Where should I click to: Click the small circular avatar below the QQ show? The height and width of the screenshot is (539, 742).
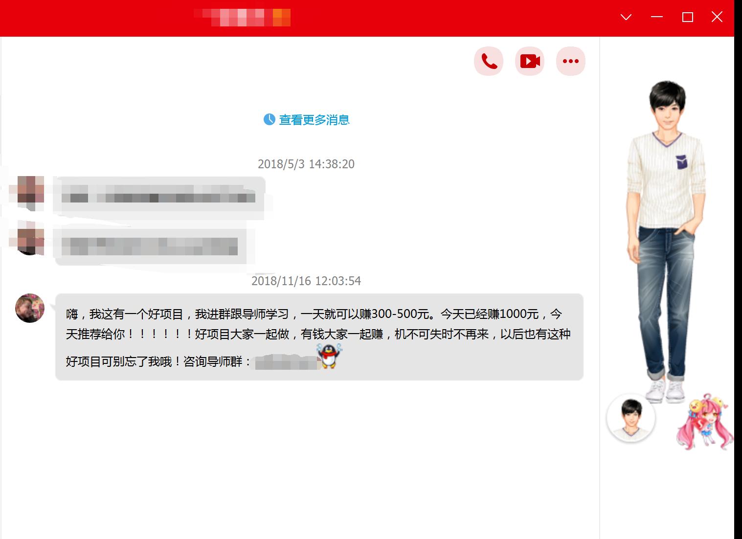631,417
